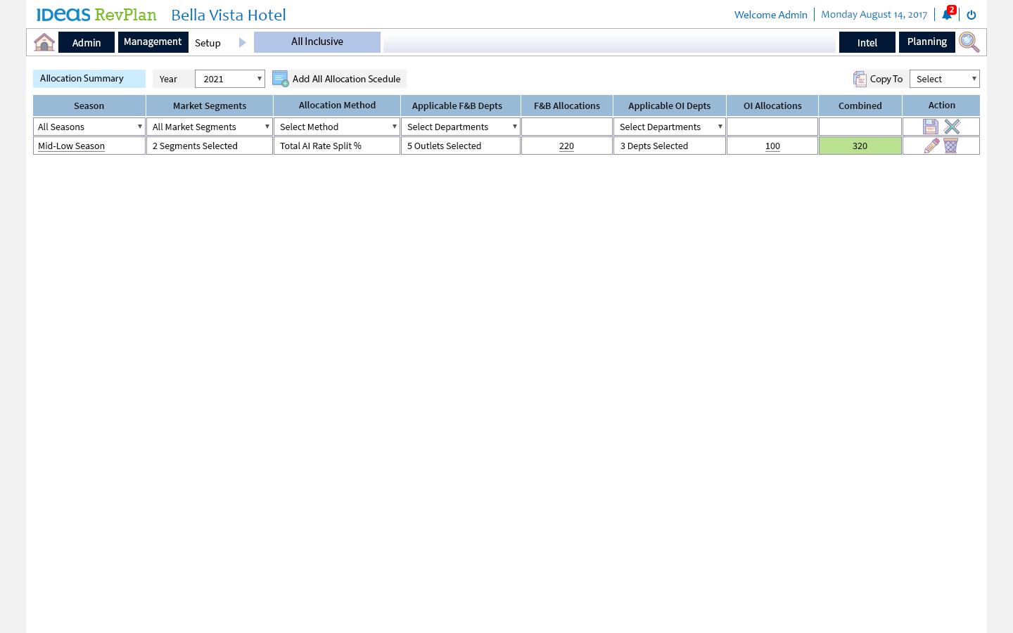The image size is (1013, 633).
Task: Open the Admin menu
Action: (x=87, y=42)
